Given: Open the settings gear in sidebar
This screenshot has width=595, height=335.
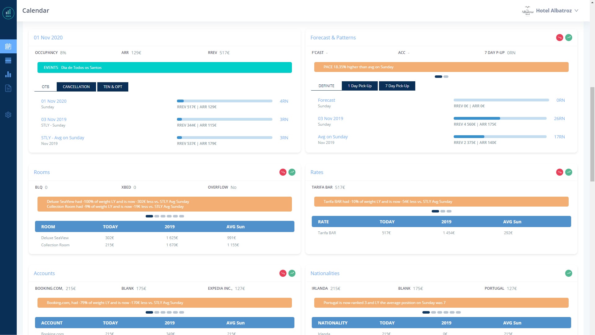Looking at the screenshot, I should (8, 115).
